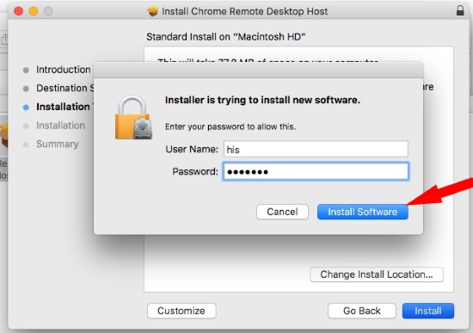Click the padlock icon in title bar
Screen dimensions: 473x333
point(460,10)
